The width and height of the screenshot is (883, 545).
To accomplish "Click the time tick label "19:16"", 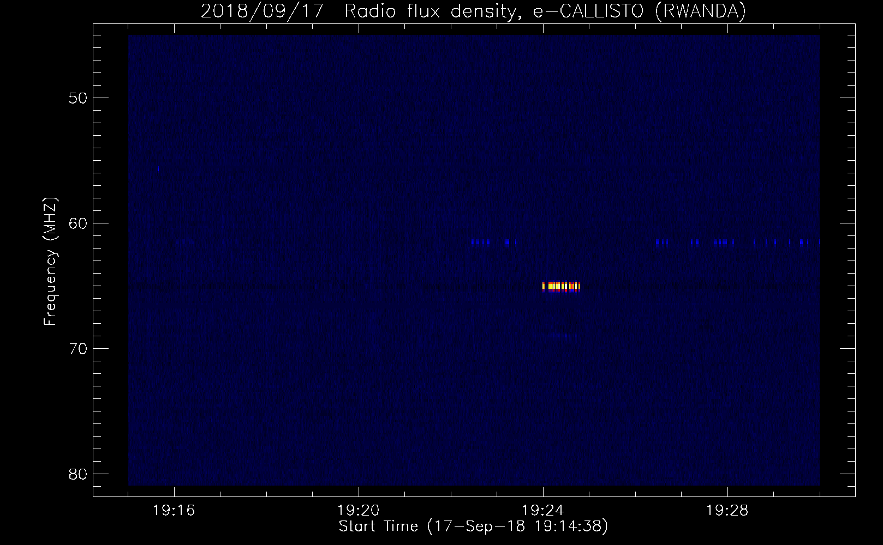I will point(174,511).
